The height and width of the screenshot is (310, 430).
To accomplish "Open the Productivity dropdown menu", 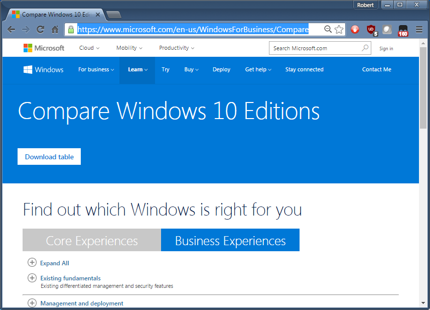I will pos(177,48).
